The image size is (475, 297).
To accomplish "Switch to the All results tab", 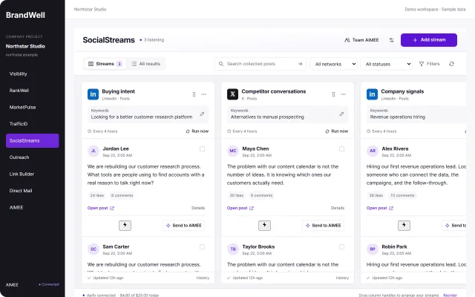I will tap(145, 64).
